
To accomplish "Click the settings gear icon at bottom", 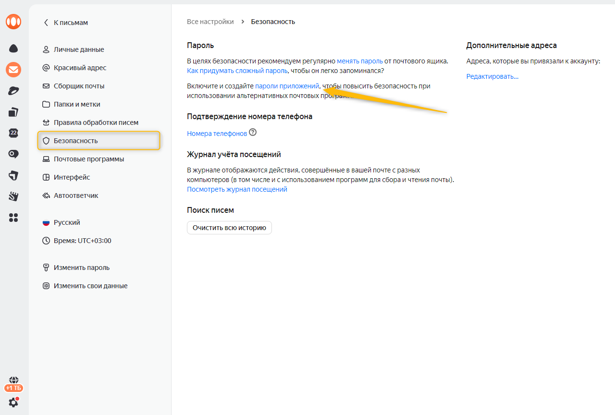I will pos(13,403).
